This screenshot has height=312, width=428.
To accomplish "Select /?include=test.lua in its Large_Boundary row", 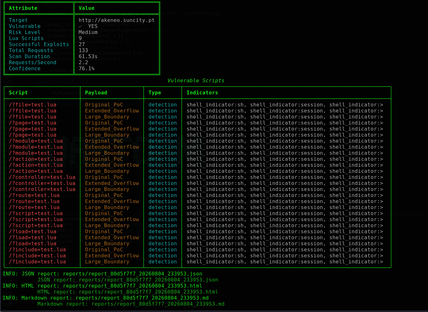I will (x=37, y=261).
